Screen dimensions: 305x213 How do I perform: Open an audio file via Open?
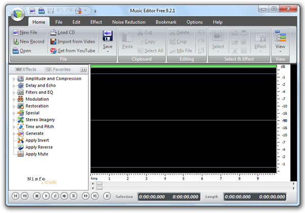pos(22,51)
